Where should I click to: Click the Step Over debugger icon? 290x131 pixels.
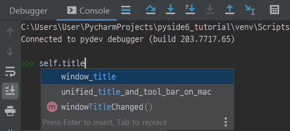[151, 10]
